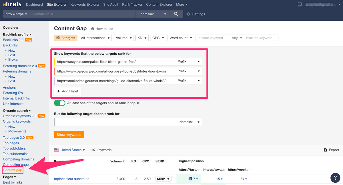Expand the Pages section in sidebar
Screen dimensions: 343x185
(x=9, y=177)
